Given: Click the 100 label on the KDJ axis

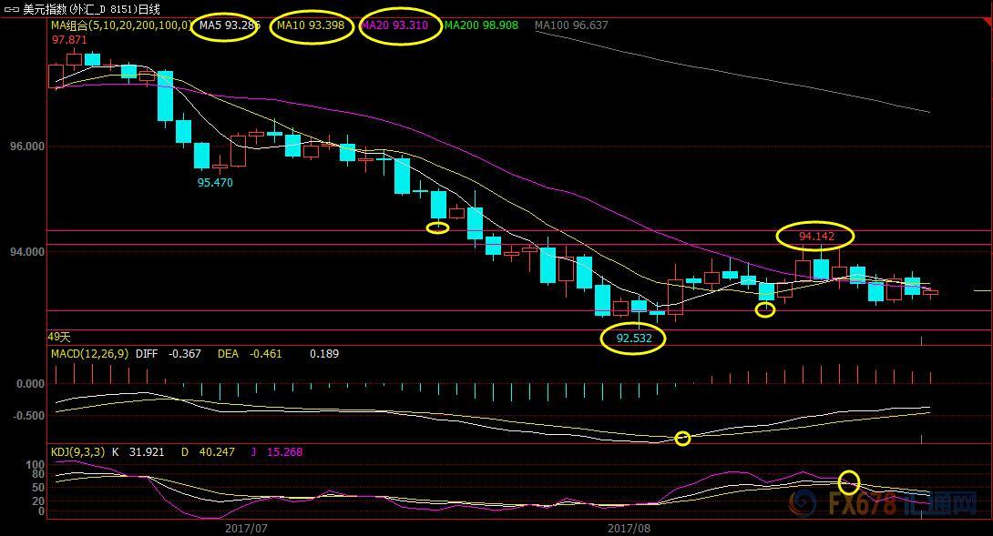Looking at the screenshot, I should (x=36, y=465).
